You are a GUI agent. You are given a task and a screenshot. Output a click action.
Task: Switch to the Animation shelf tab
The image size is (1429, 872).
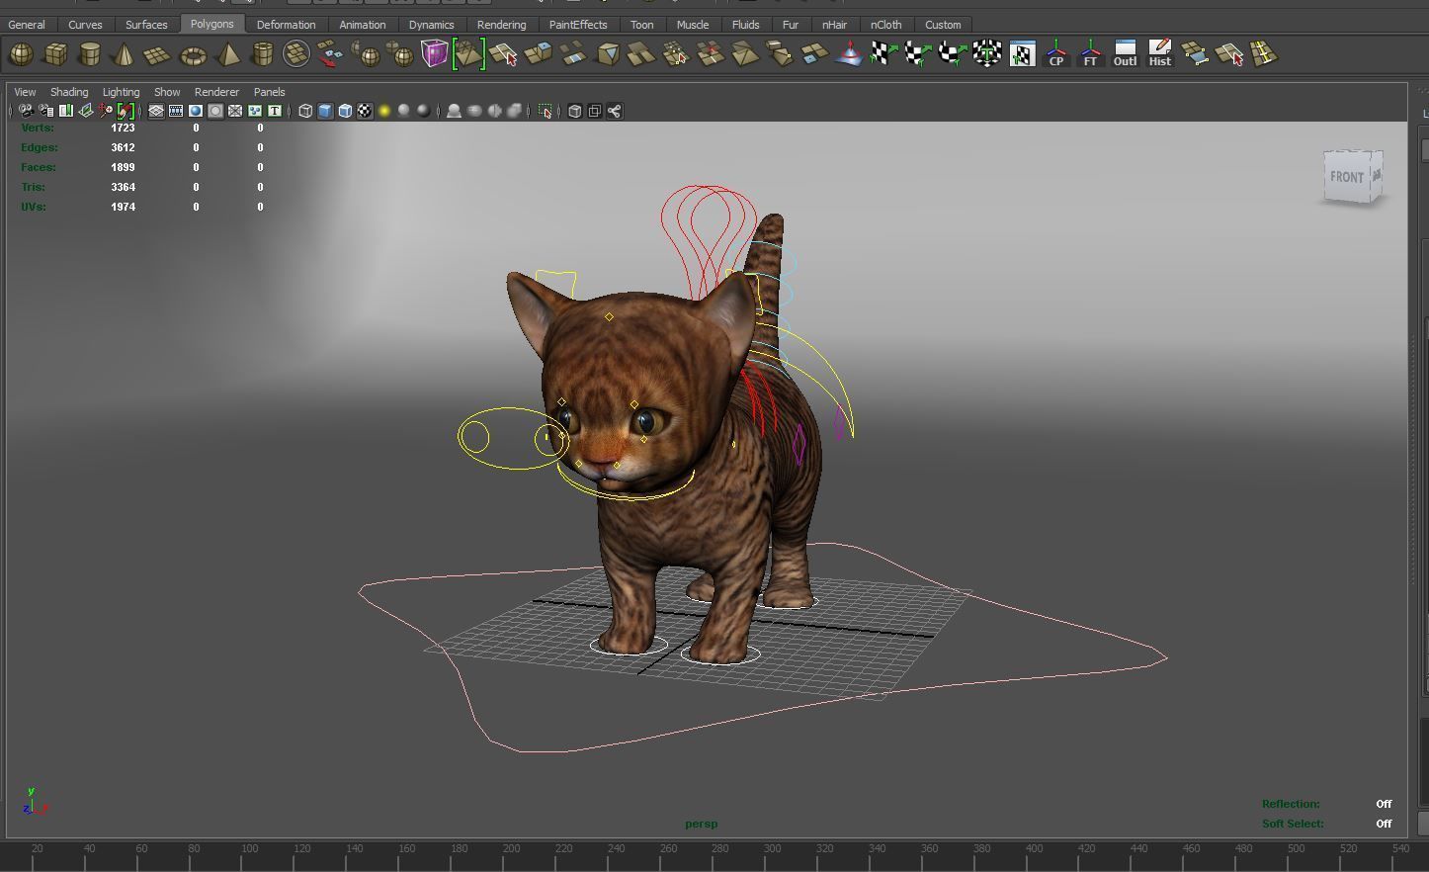pyautogui.click(x=363, y=25)
